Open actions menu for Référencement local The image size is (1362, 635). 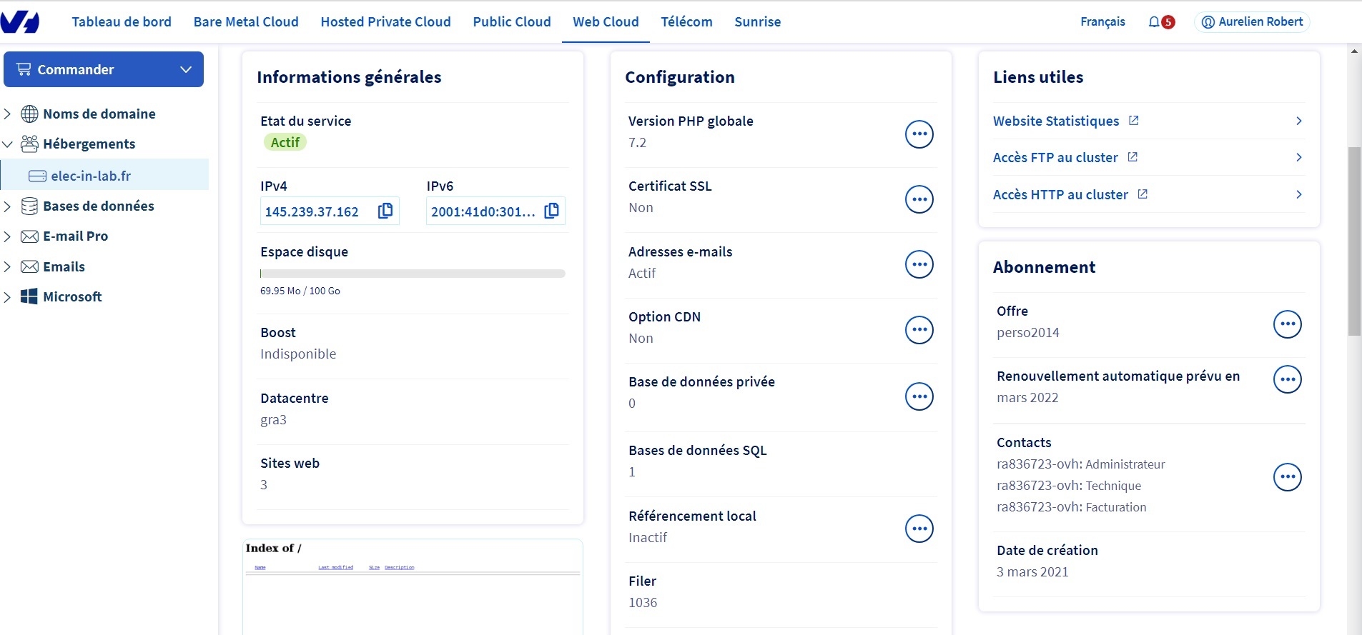click(x=919, y=529)
